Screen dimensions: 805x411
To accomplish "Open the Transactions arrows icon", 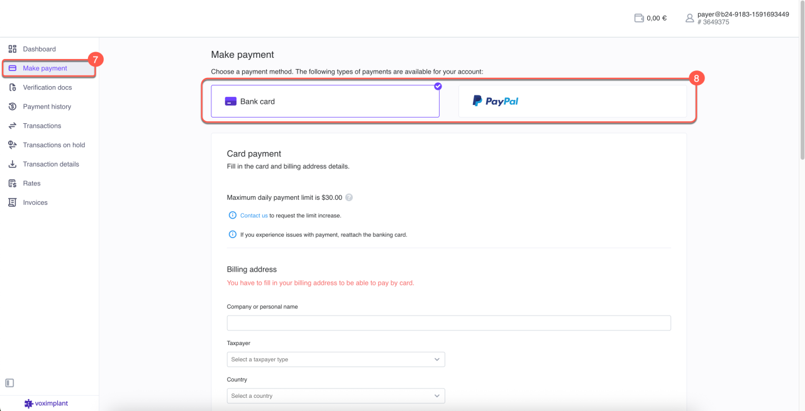I will tap(12, 126).
